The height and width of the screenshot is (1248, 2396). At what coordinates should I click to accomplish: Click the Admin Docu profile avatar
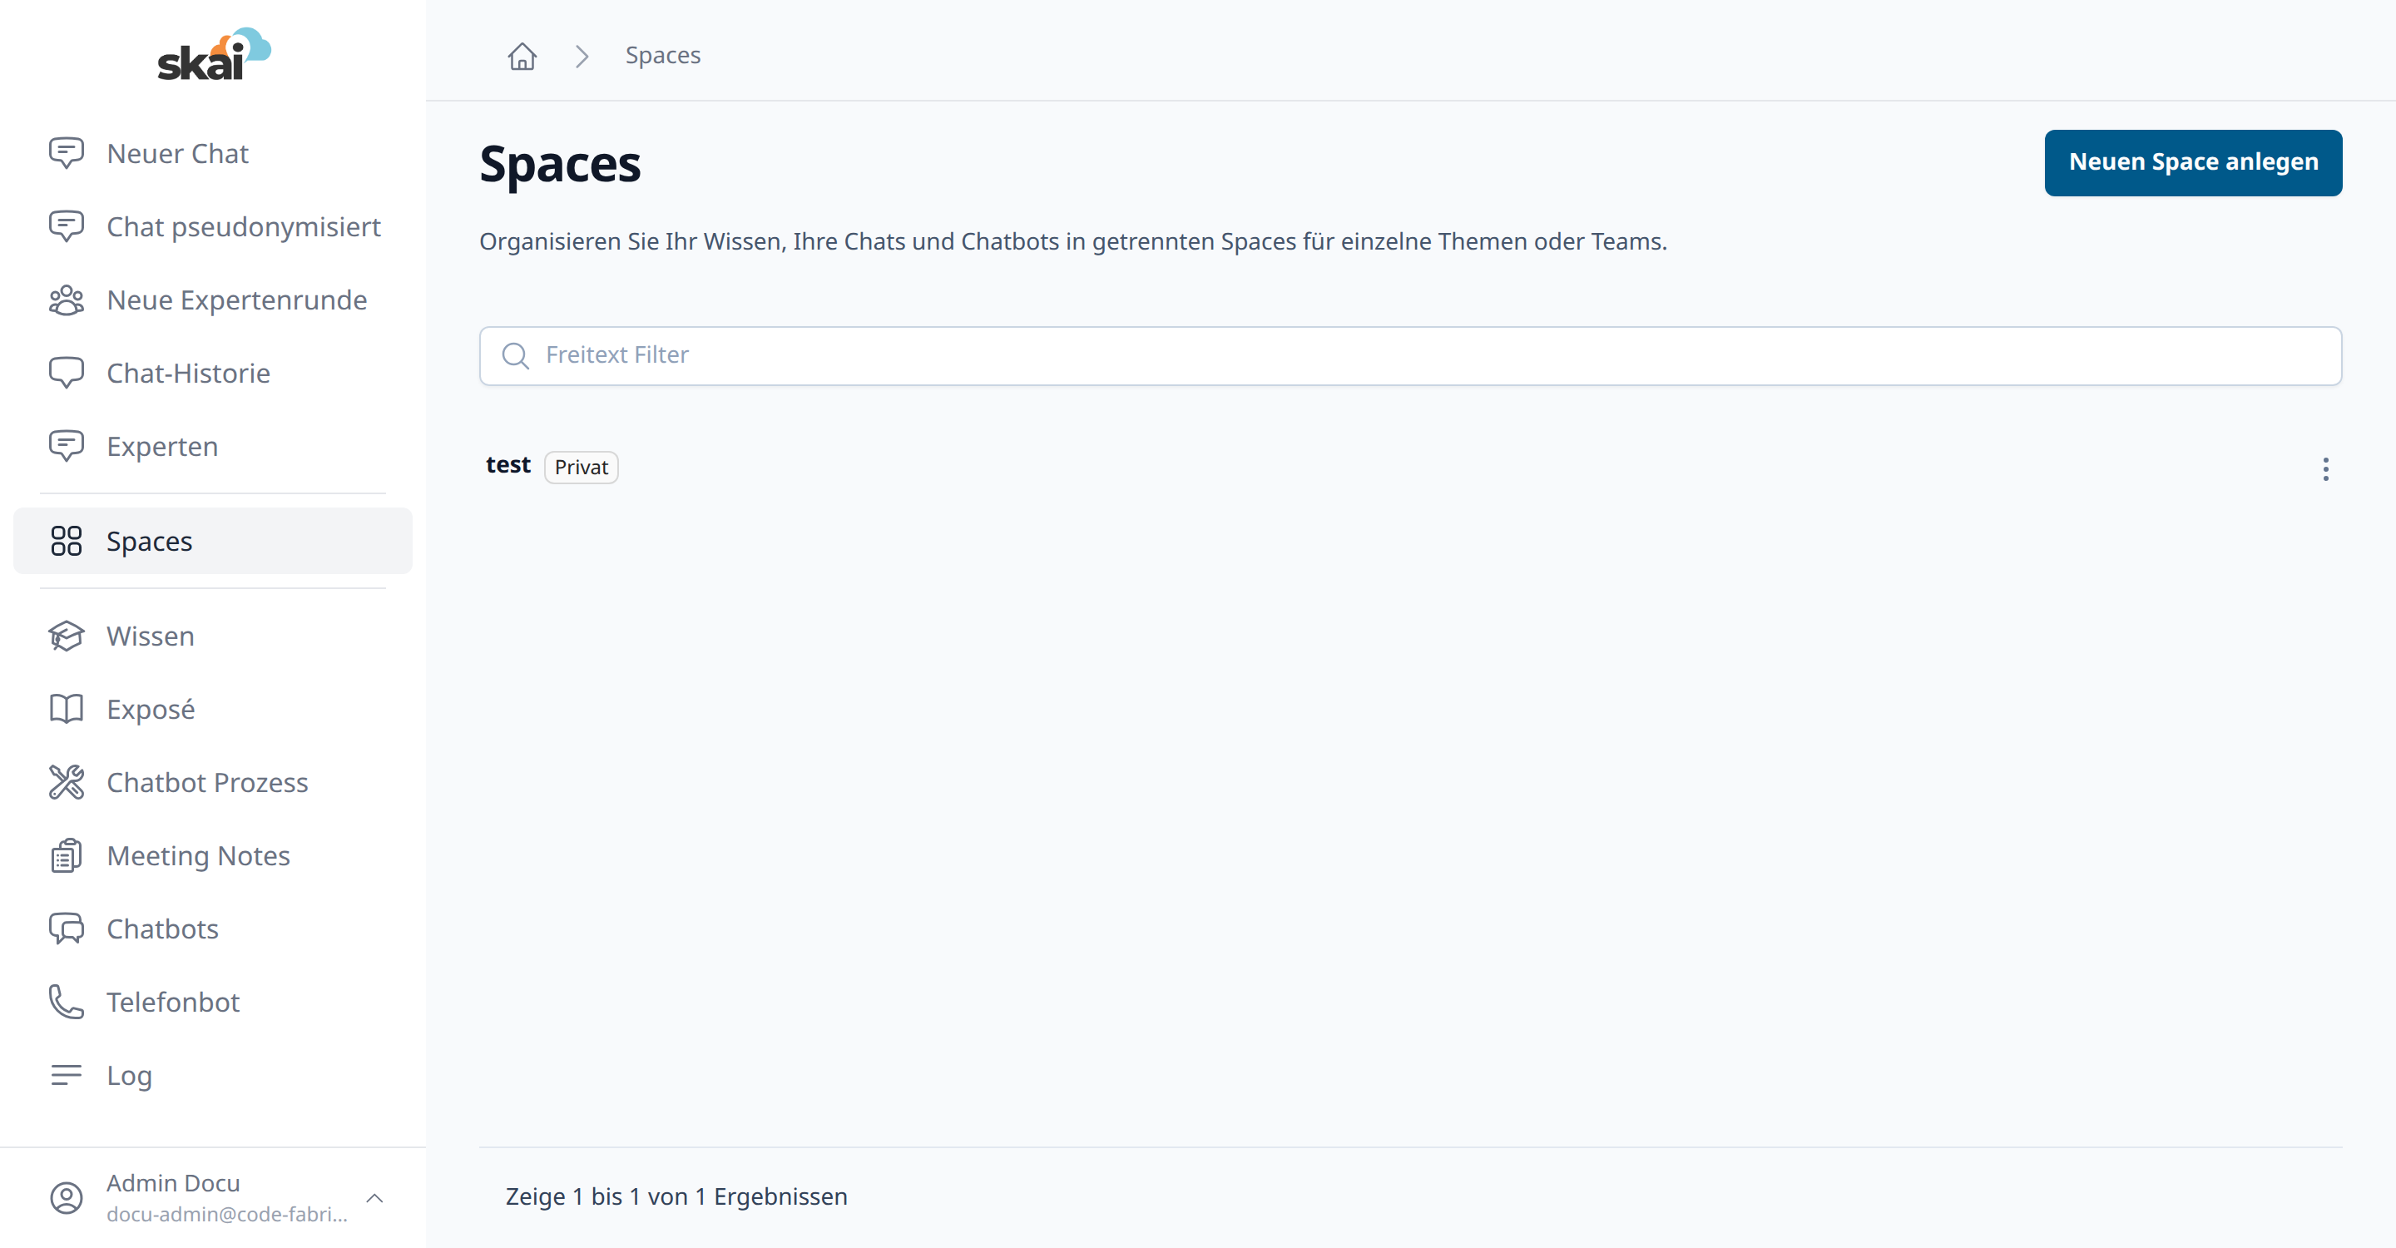[x=66, y=1198]
